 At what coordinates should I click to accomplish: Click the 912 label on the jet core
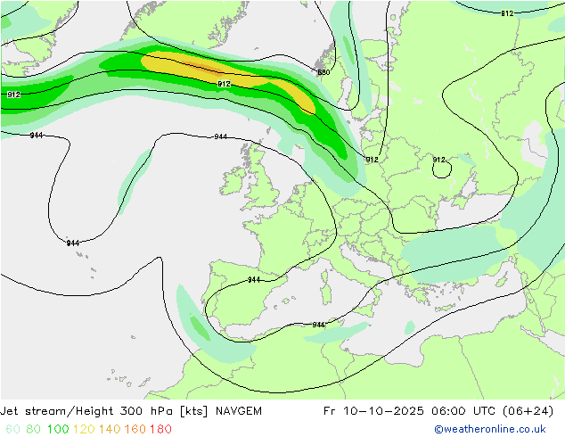tap(224, 84)
